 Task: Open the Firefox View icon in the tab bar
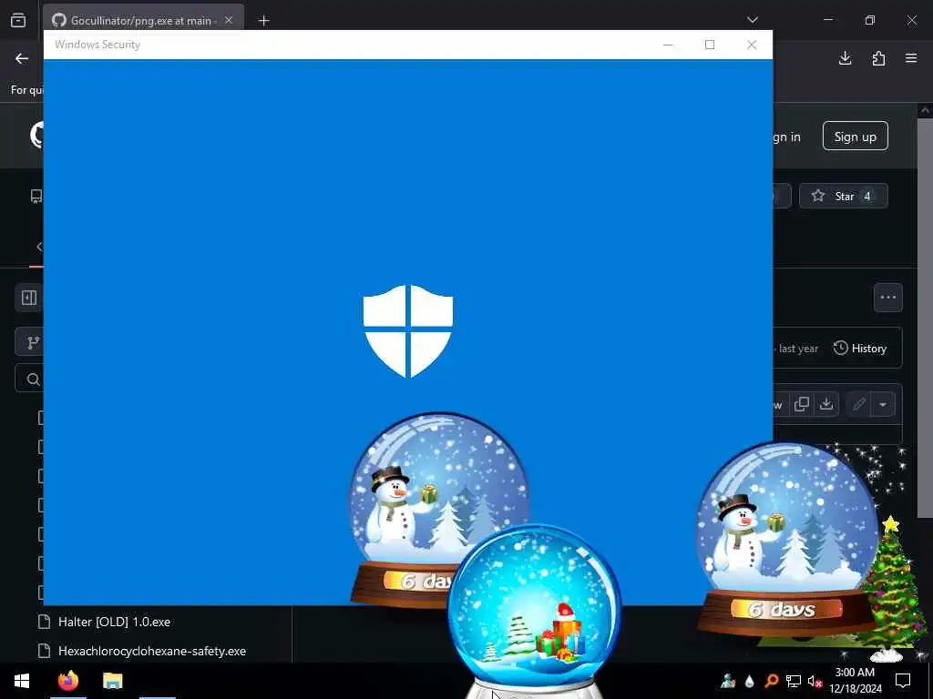tap(18, 20)
